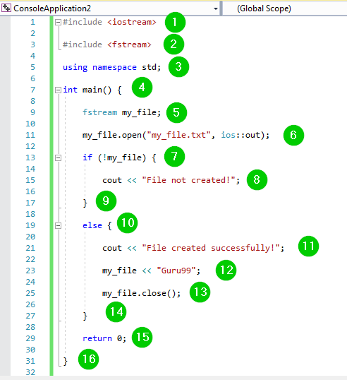Place cursor on the fstream type keyword
The height and width of the screenshot is (380, 347).
(99, 112)
